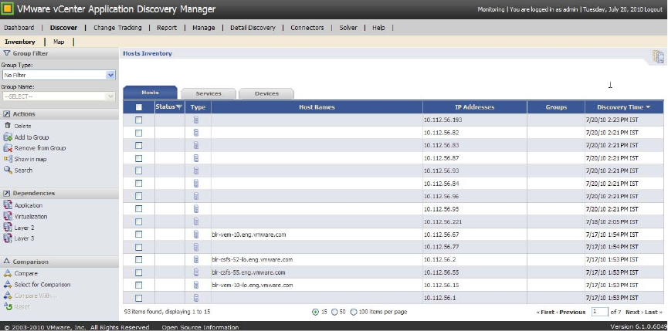Sort by Discovery Time arrow
The image size is (668, 331).
[x=648, y=107]
